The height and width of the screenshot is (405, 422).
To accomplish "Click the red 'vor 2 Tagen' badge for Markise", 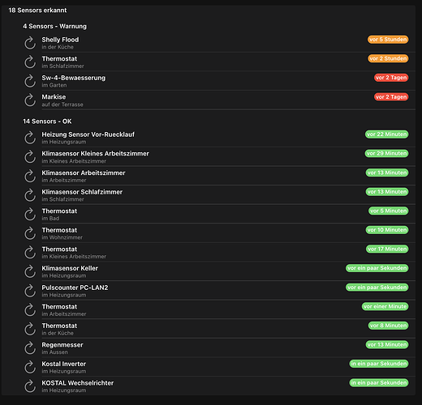I will coord(391,96).
